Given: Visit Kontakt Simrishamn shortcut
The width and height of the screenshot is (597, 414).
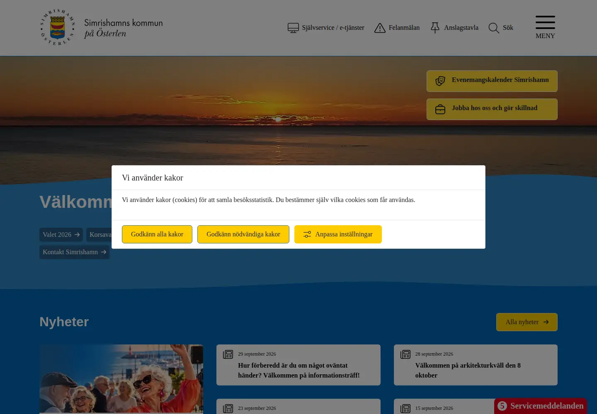Looking at the screenshot, I should click(74, 252).
